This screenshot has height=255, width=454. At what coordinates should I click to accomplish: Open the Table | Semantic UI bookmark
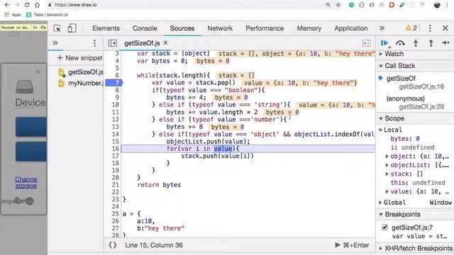tap(48, 15)
